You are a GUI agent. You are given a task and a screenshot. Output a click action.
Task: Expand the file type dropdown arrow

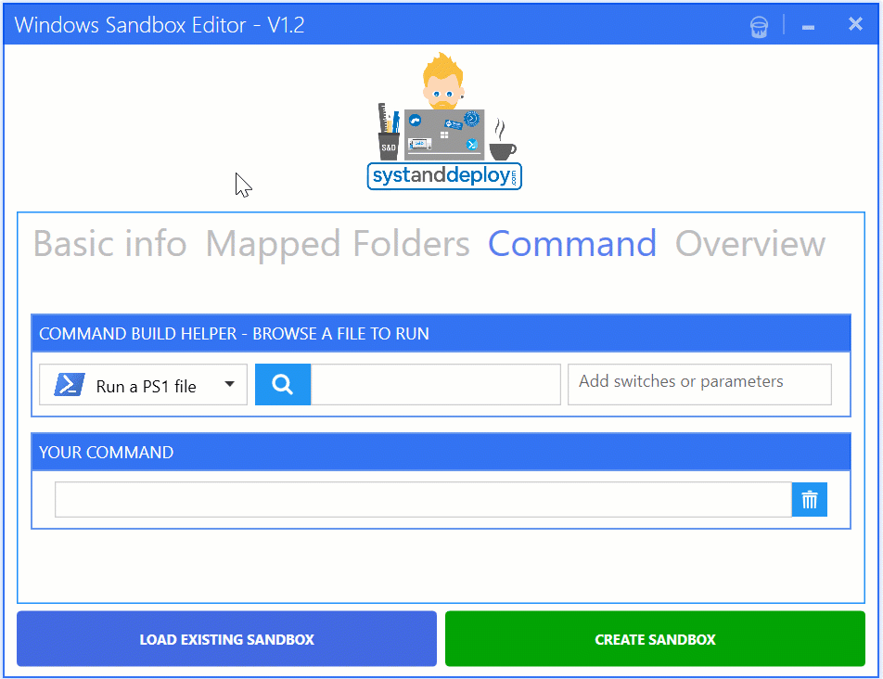229,384
